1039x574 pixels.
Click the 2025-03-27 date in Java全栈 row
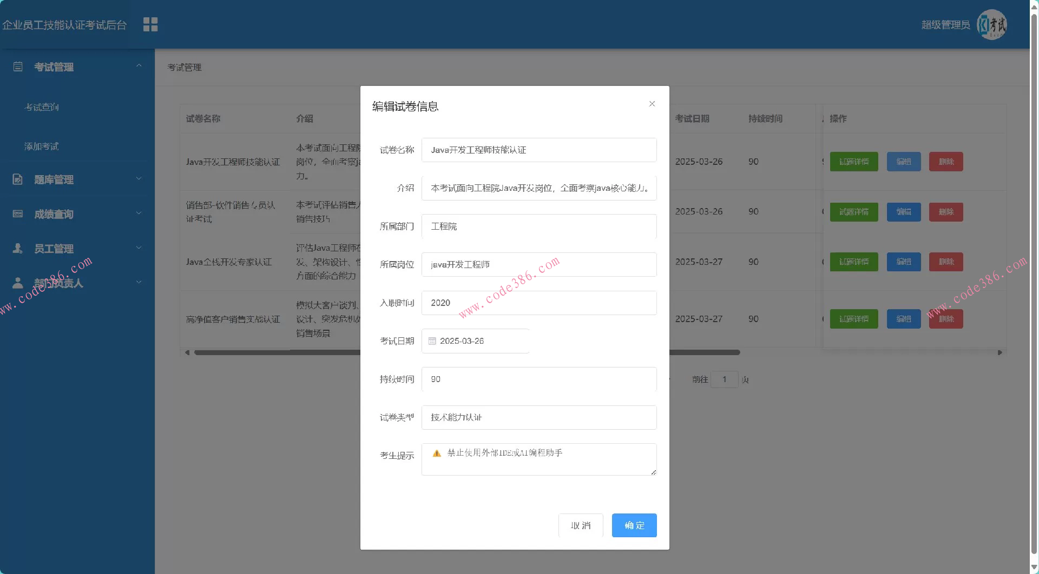[x=699, y=262]
